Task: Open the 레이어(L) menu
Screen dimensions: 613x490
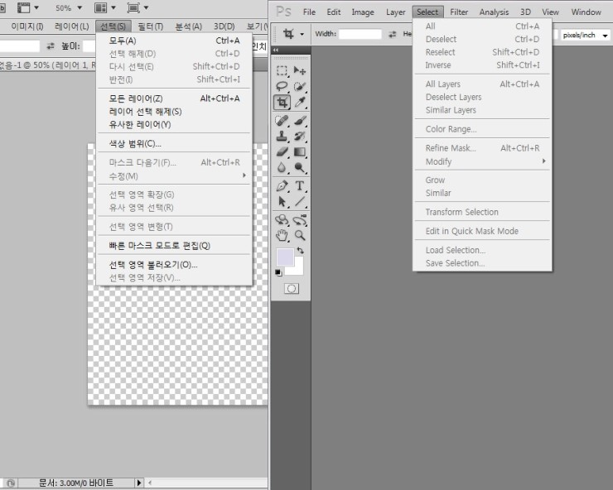Action: click(72, 26)
